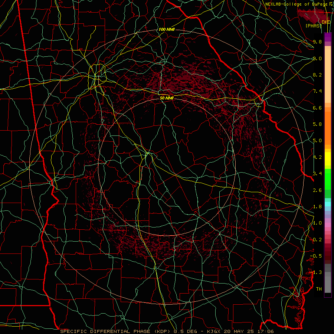Click the 5.8 value on the color scale

[x=317, y=124]
